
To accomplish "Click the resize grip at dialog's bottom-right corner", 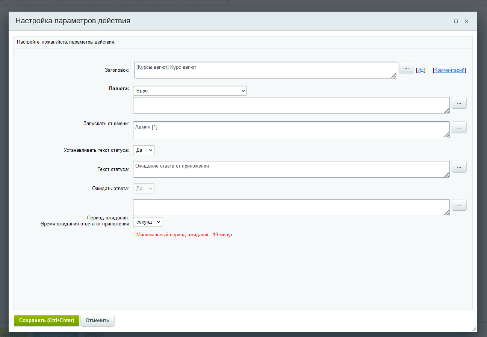I will (x=474, y=329).
